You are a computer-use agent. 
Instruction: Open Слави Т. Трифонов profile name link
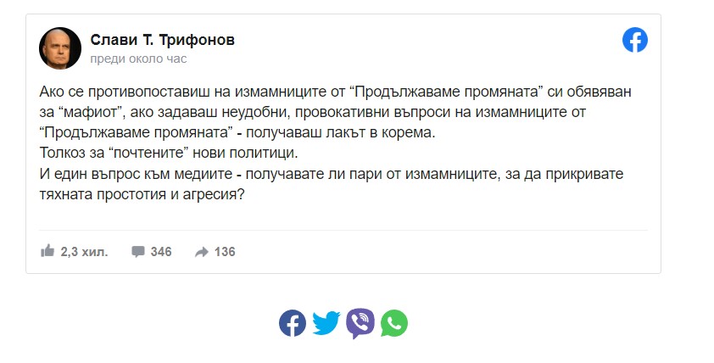[x=162, y=40]
